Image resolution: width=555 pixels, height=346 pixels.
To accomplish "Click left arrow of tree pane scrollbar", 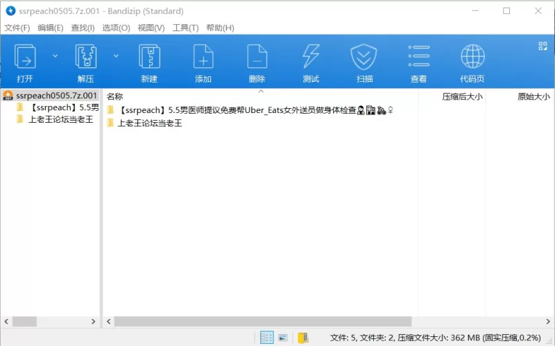I will (6, 322).
